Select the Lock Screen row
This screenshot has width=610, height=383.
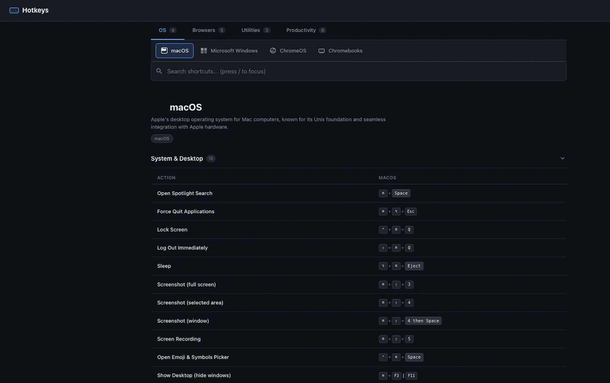point(358,230)
